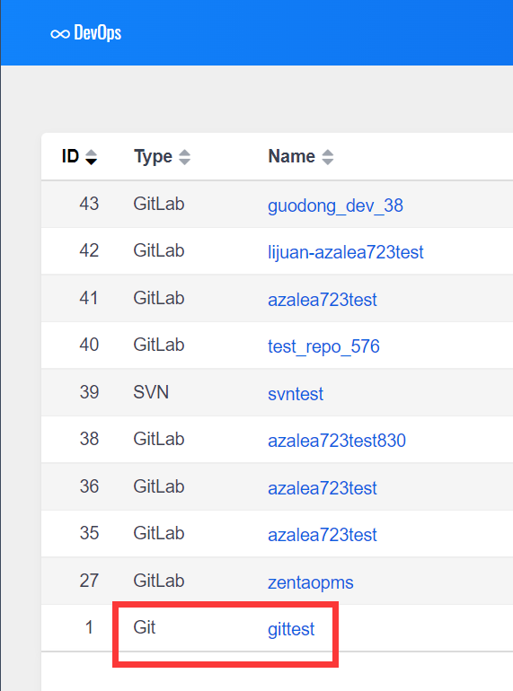
Task: Select the SVN type cell in row 39
Action: pos(151,392)
